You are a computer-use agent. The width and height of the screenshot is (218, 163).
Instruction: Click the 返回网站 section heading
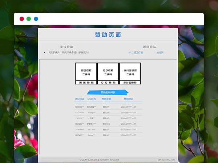point(149,47)
